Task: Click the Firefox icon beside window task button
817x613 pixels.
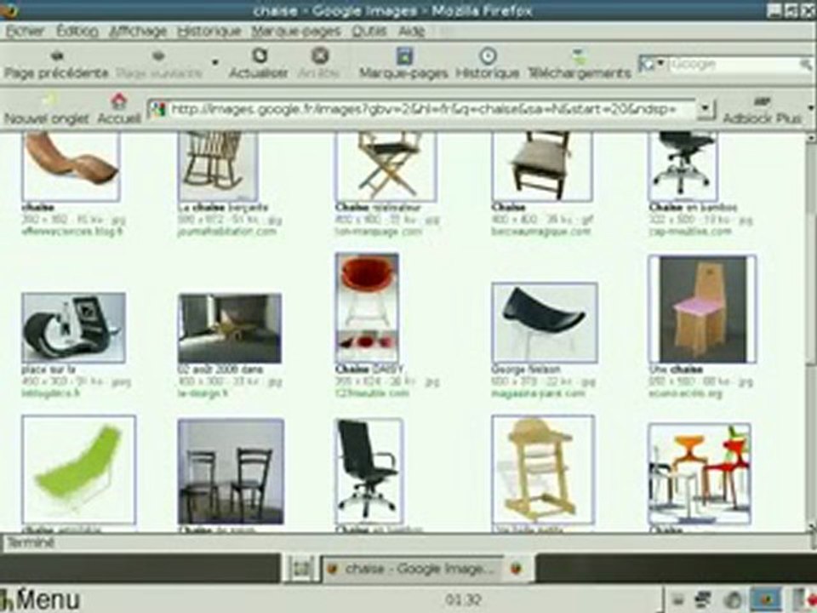Action: [517, 568]
